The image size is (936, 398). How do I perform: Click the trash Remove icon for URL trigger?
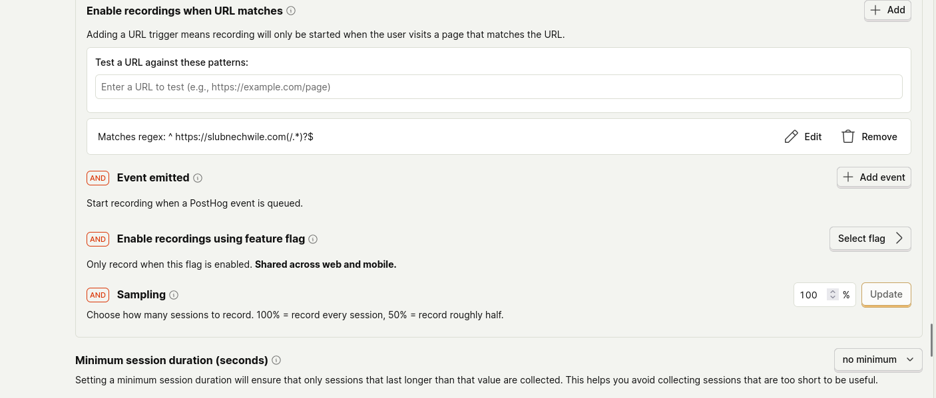tap(847, 137)
